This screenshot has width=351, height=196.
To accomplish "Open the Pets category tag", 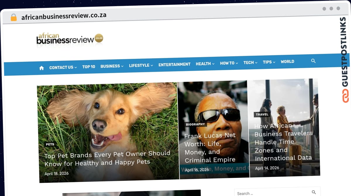I will (x=50, y=144).
